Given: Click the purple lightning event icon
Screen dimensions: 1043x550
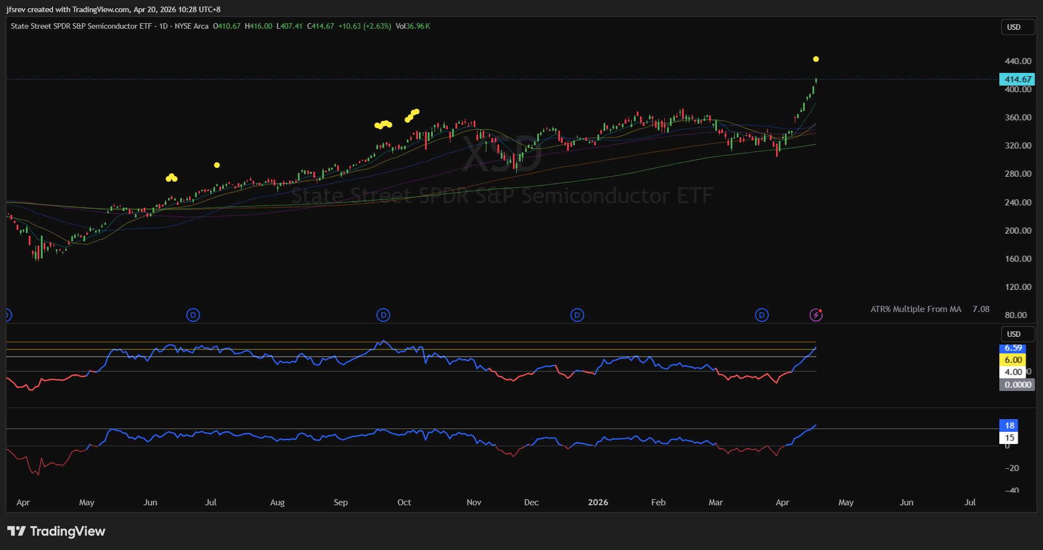Looking at the screenshot, I should 816,315.
